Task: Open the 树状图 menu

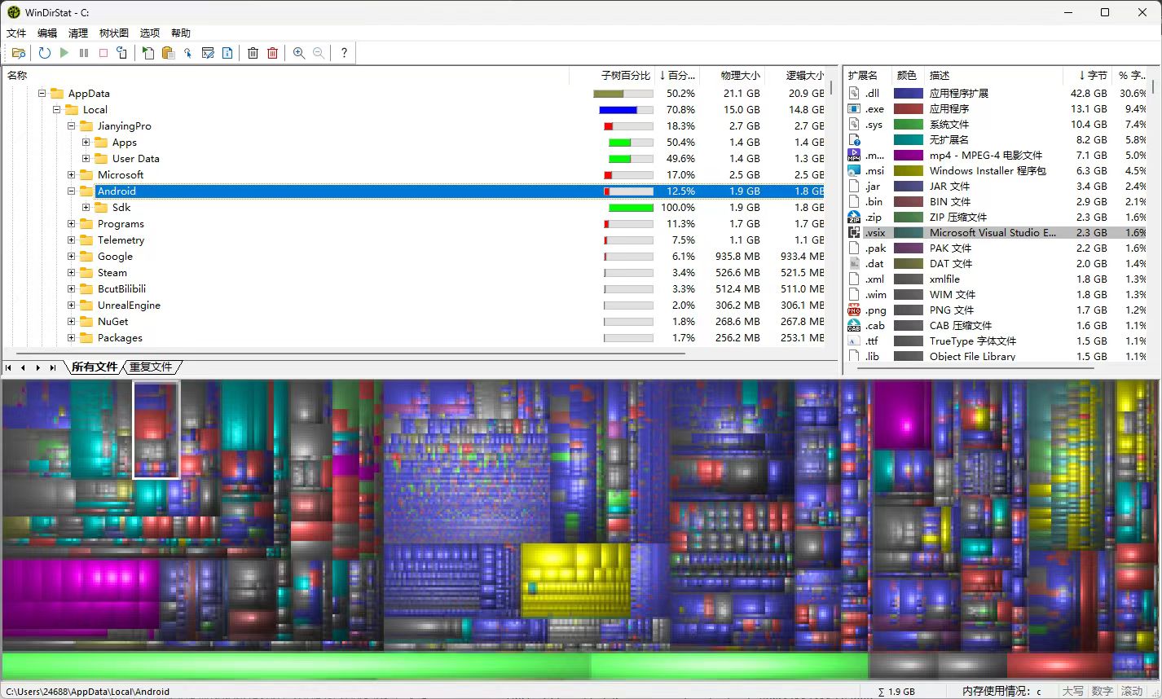Action: tap(114, 33)
